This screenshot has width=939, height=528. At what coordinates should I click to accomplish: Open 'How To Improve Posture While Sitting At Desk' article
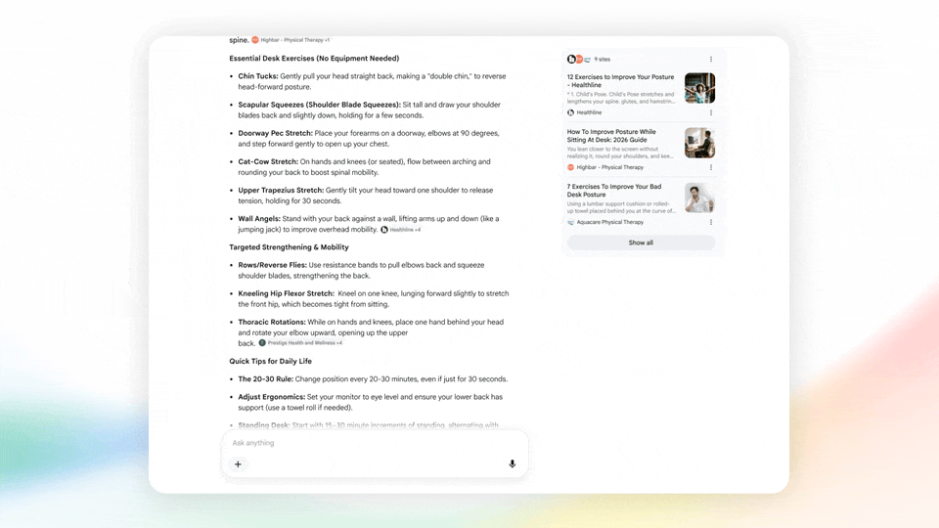coord(611,136)
